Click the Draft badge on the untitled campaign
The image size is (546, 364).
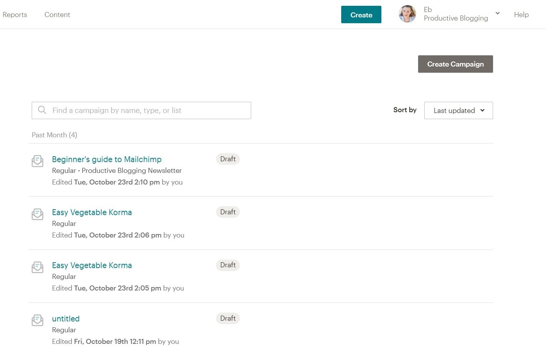(228, 318)
